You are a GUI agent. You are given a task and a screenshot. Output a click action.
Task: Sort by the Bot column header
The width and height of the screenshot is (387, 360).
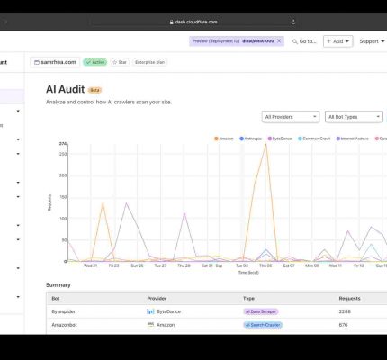tap(56, 299)
